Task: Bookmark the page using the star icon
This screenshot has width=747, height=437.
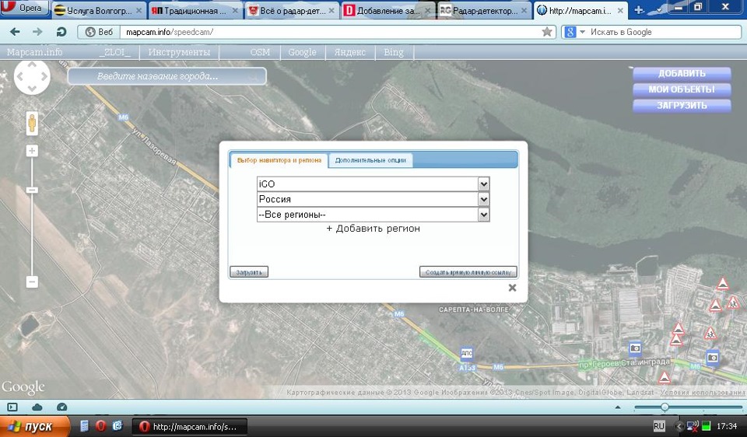Action: click(x=547, y=32)
